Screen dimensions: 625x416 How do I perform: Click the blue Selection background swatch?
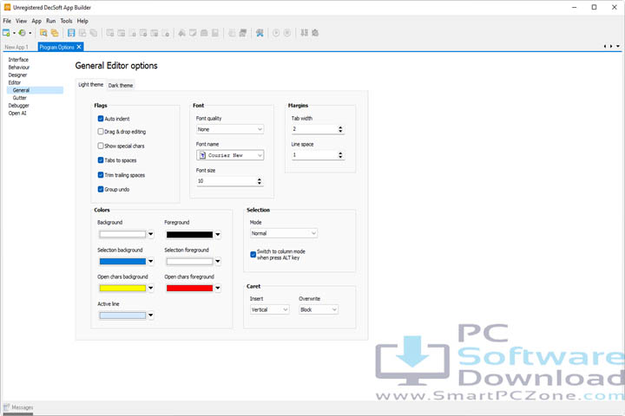pos(122,261)
